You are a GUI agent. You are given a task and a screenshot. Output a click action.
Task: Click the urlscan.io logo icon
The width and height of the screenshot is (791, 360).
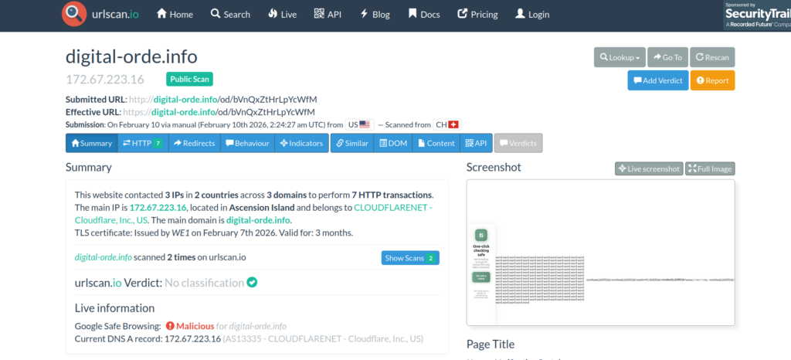pos(75,14)
